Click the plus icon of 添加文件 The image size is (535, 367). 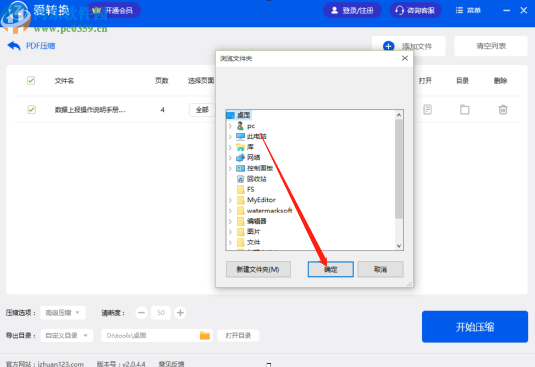point(389,46)
